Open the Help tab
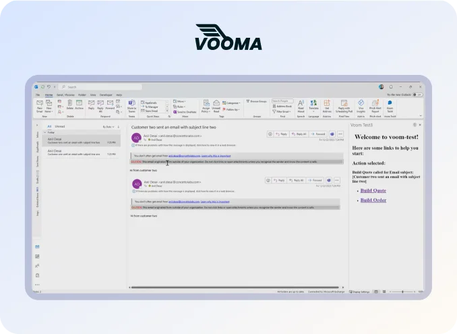Screen dimensions: 457x334 click(119, 95)
